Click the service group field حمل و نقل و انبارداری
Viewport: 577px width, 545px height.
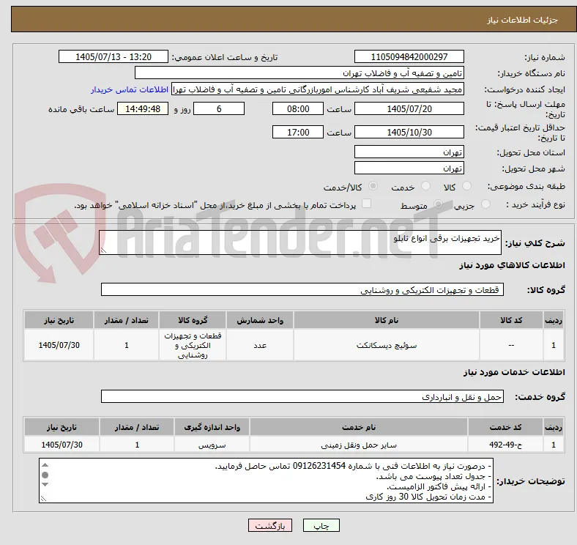tap(302, 396)
